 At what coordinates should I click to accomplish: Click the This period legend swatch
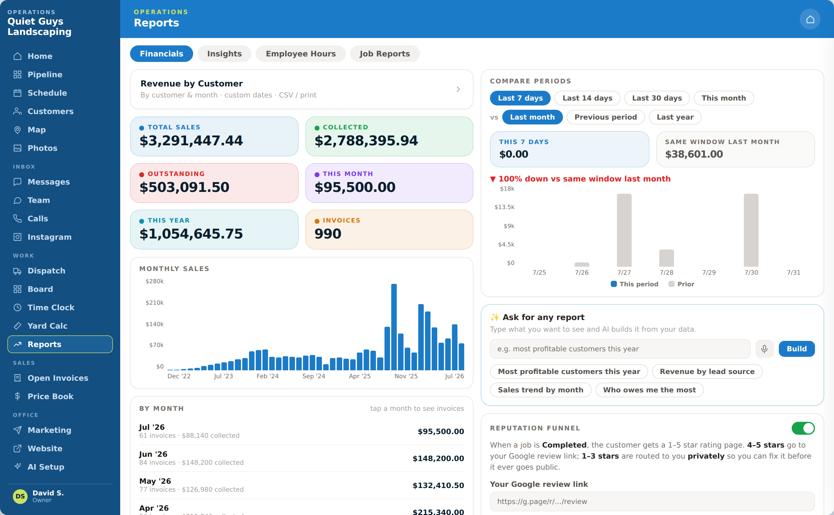614,284
